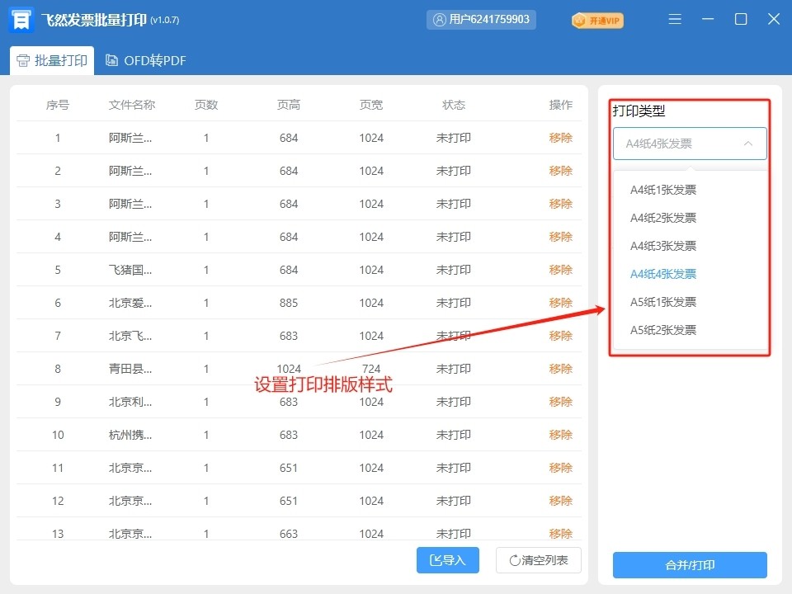This screenshot has width=792, height=594.
Task: Click 移除 on the first 阿斯兰 row
Action: point(560,138)
